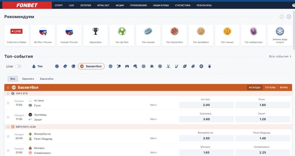This screenshot has width=295, height=156.
Task: Choose the martial arts fist filter
Action: pos(135,66)
